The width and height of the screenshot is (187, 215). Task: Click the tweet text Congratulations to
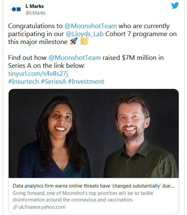(x=35, y=26)
